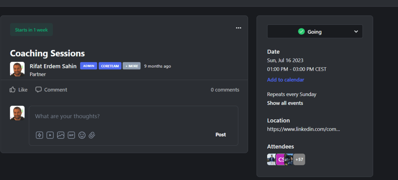Click the '0 comments' count

point(225,90)
